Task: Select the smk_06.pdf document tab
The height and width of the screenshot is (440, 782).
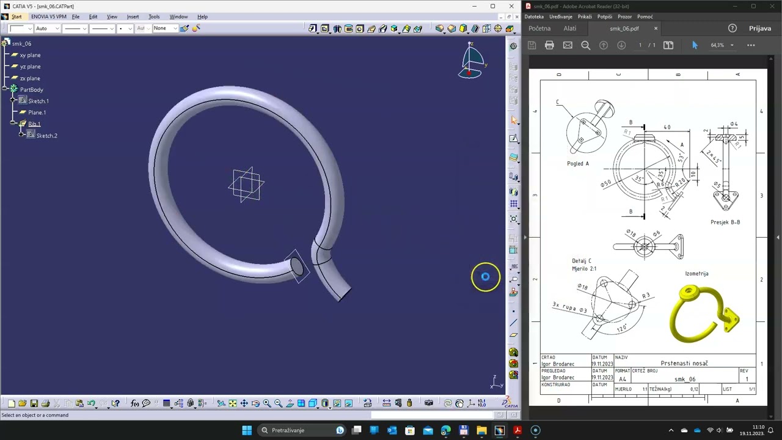Action: tap(624, 28)
